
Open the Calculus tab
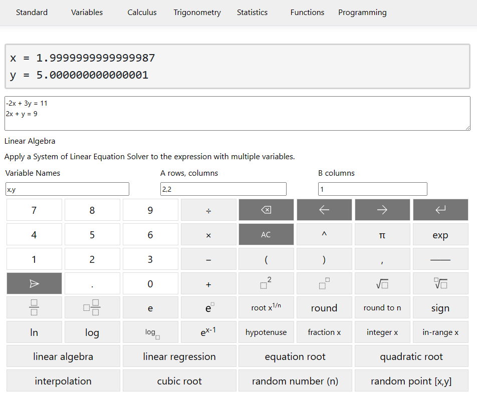142,13
